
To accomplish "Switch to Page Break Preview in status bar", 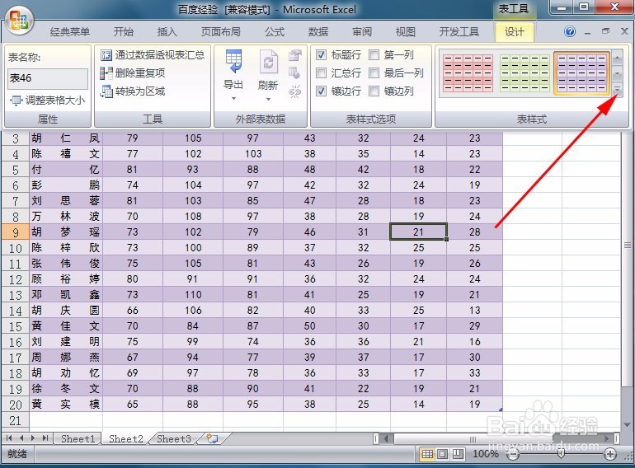I will pyautogui.click(x=458, y=454).
